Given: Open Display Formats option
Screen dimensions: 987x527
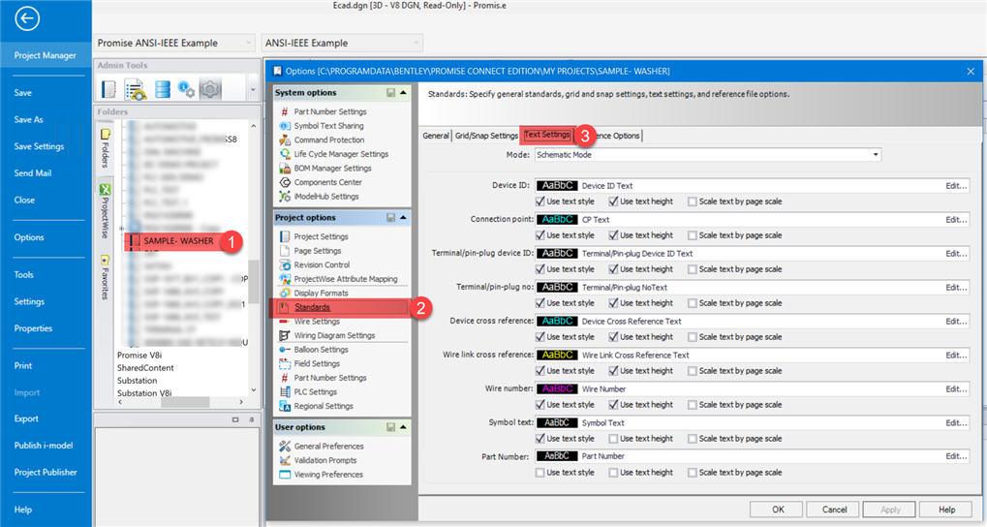Looking at the screenshot, I should [321, 294].
